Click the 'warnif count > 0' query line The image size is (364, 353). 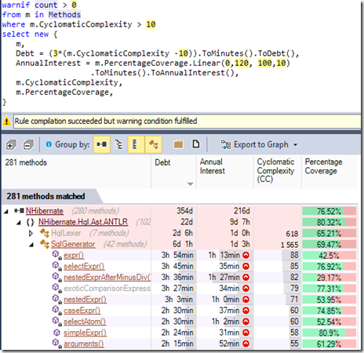pos(39,5)
